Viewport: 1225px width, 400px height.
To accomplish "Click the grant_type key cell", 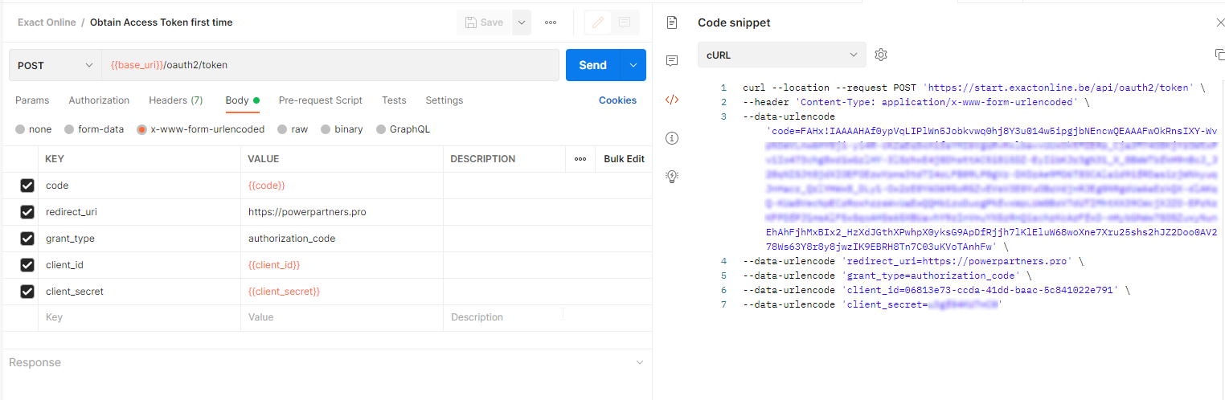I will (x=139, y=239).
